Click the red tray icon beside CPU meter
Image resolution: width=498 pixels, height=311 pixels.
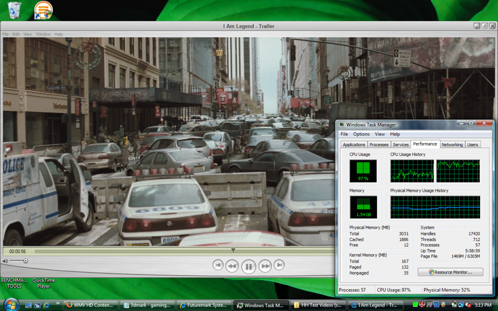(422, 305)
